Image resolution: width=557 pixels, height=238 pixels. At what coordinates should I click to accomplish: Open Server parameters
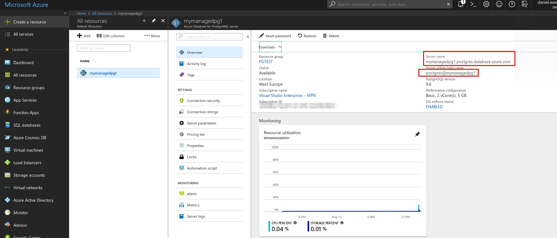click(x=209, y=123)
